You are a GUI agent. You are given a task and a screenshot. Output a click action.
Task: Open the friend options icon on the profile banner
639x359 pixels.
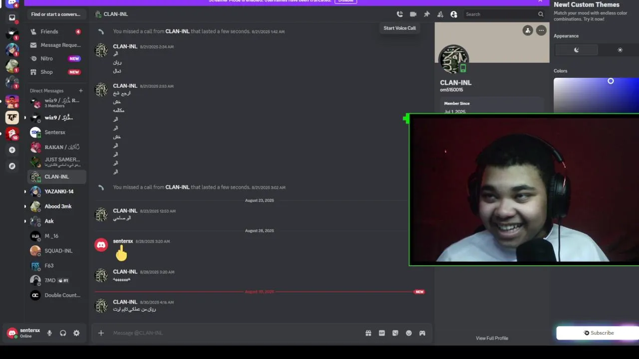tap(528, 30)
